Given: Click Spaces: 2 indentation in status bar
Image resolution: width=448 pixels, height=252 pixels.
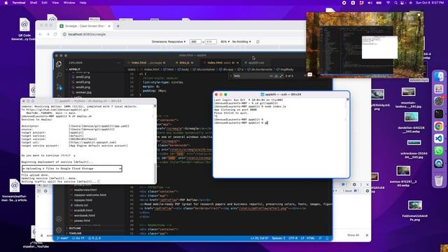Looking at the screenshot, I should [x=279, y=238].
